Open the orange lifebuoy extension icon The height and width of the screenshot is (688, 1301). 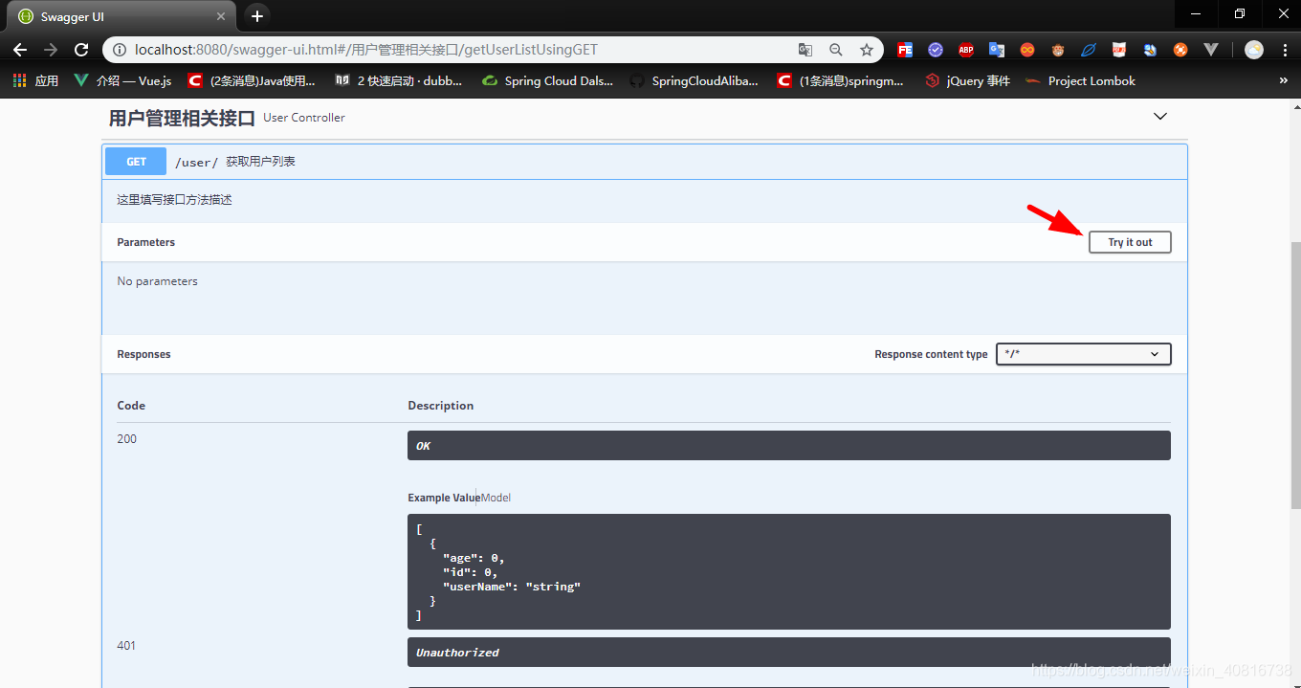pyautogui.click(x=1180, y=50)
